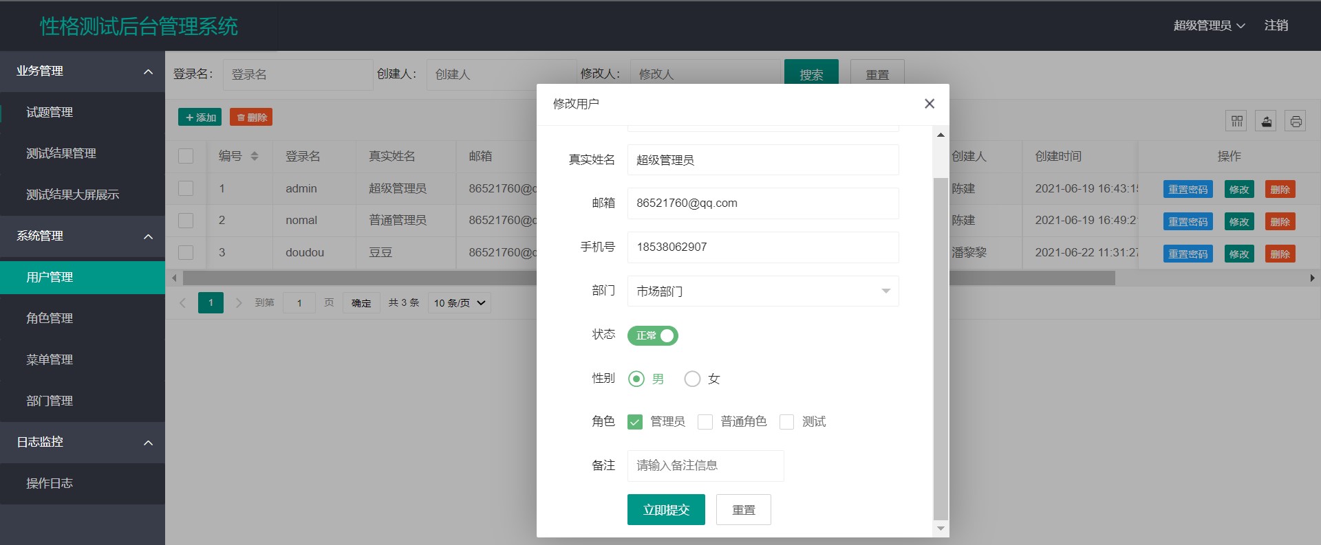Viewport: 1321px width, 545px height.
Task: Click the orange 删除 toolbar button
Action: (251, 118)
